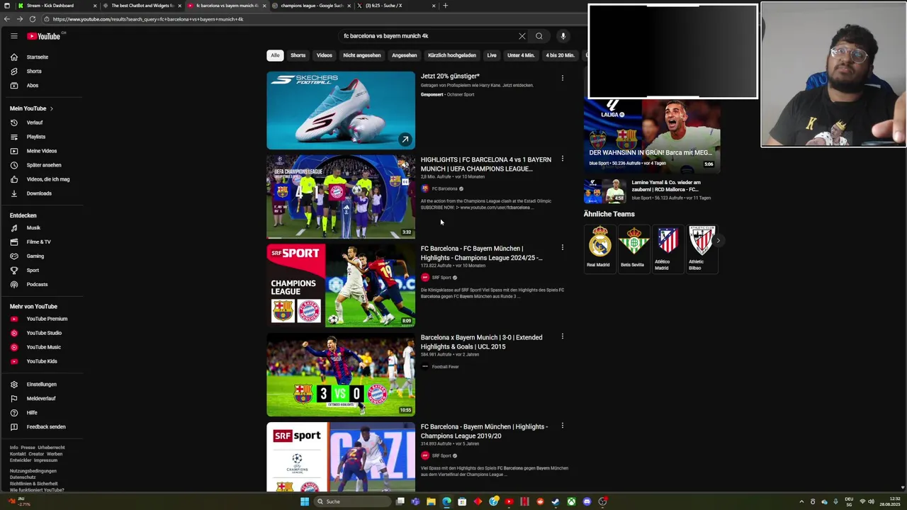Screen dimensions: 907x510
Task: Open Später ansehen in the sidebar
Action: click(44, 165)
